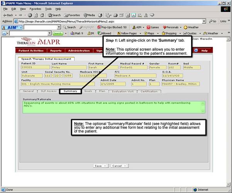Switch to the Evaluation Visit tab
This screenshot has width=232, height=193.
click(x=123, y=91)
